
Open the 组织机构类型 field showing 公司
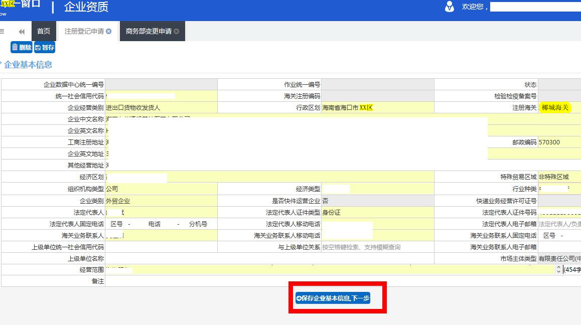(x=161, y=189)
